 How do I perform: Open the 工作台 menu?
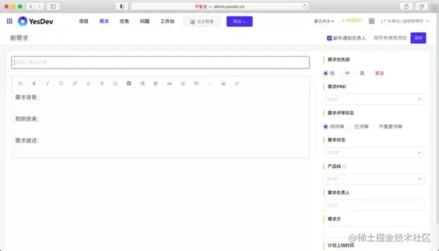coord(167,21)
